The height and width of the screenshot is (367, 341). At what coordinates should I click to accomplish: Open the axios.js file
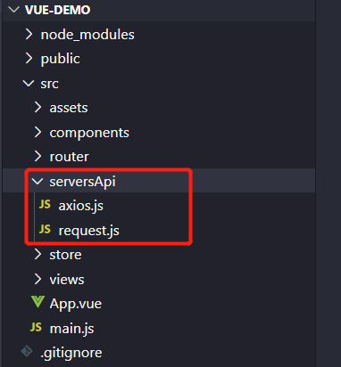click(81, 206)
